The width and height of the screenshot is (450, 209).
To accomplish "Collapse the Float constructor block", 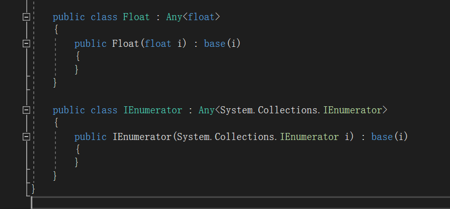I will (25, 43).
